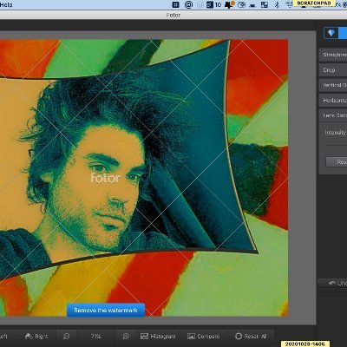Click the 71% zoom level value

pos(95,337)
